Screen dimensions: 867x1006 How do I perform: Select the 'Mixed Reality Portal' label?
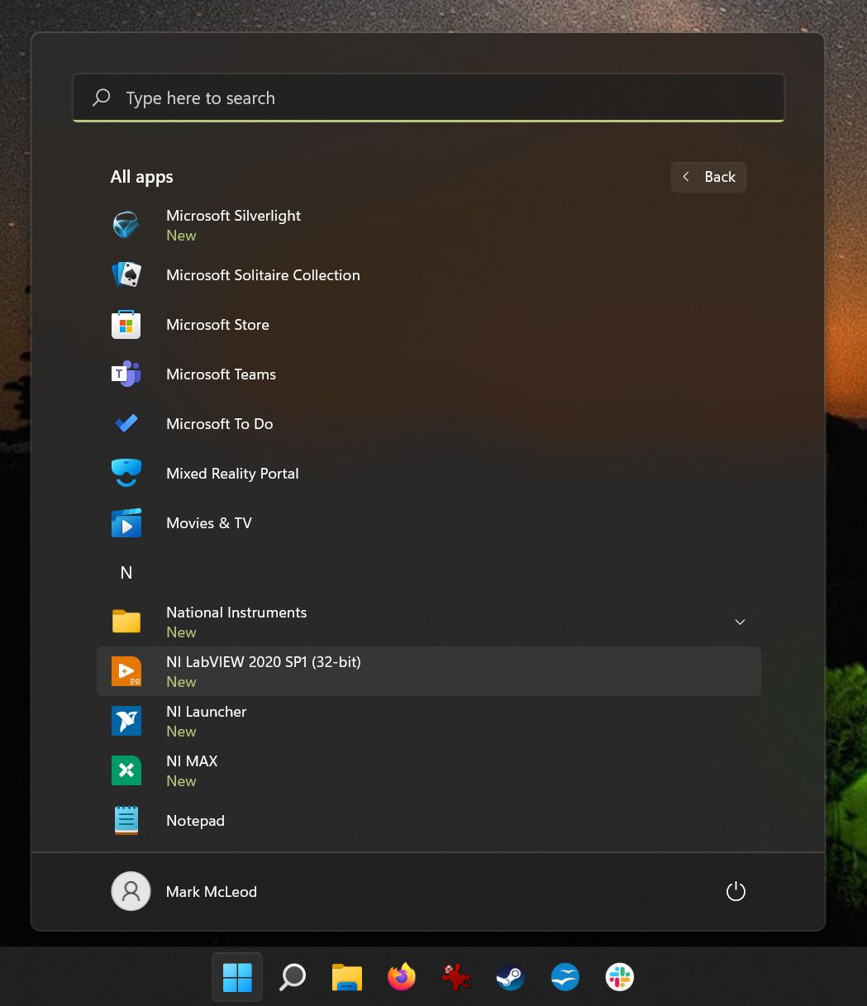[x=232, y=474]
